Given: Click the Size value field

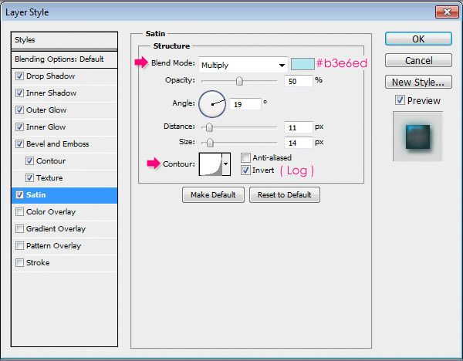Looking at the screenshot, I should [298, 143].
